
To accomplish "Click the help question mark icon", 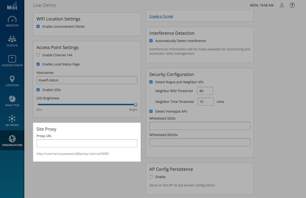I will 292,5.
